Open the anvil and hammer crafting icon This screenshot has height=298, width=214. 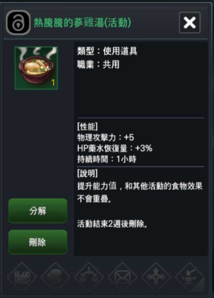tap(190, 277)
